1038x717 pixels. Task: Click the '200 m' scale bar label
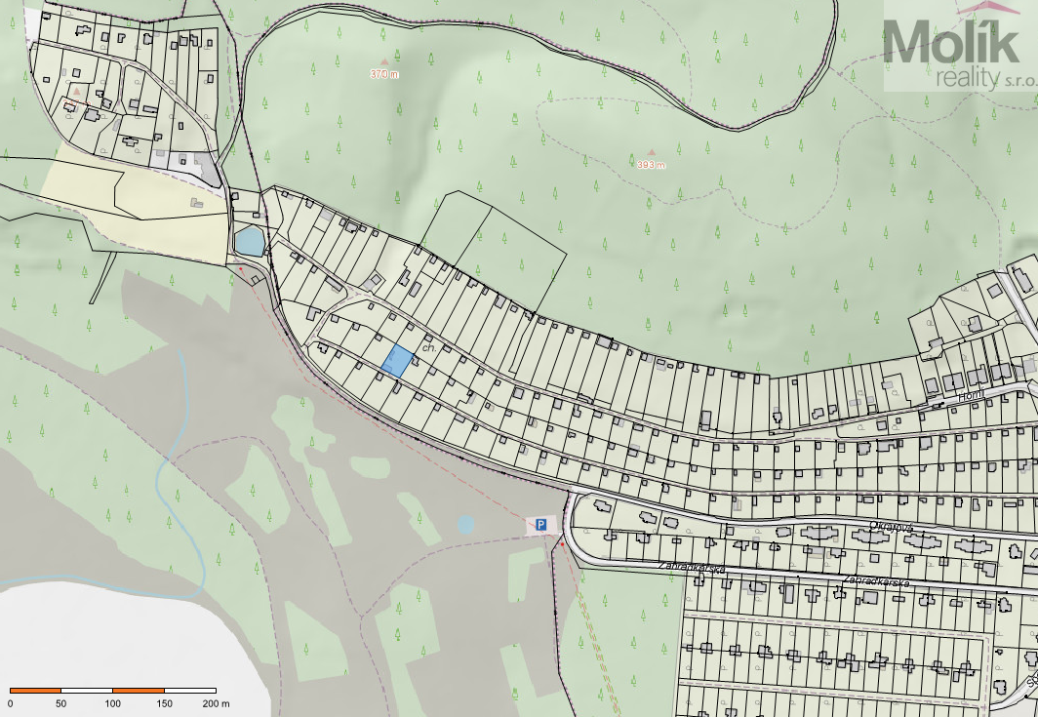point(215,702)
